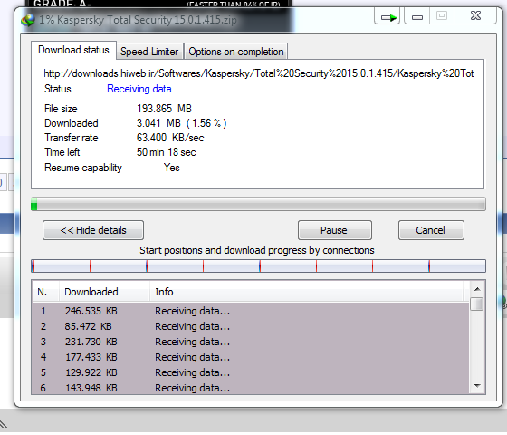Click the connection list scroll down arrow

[477, 385]
